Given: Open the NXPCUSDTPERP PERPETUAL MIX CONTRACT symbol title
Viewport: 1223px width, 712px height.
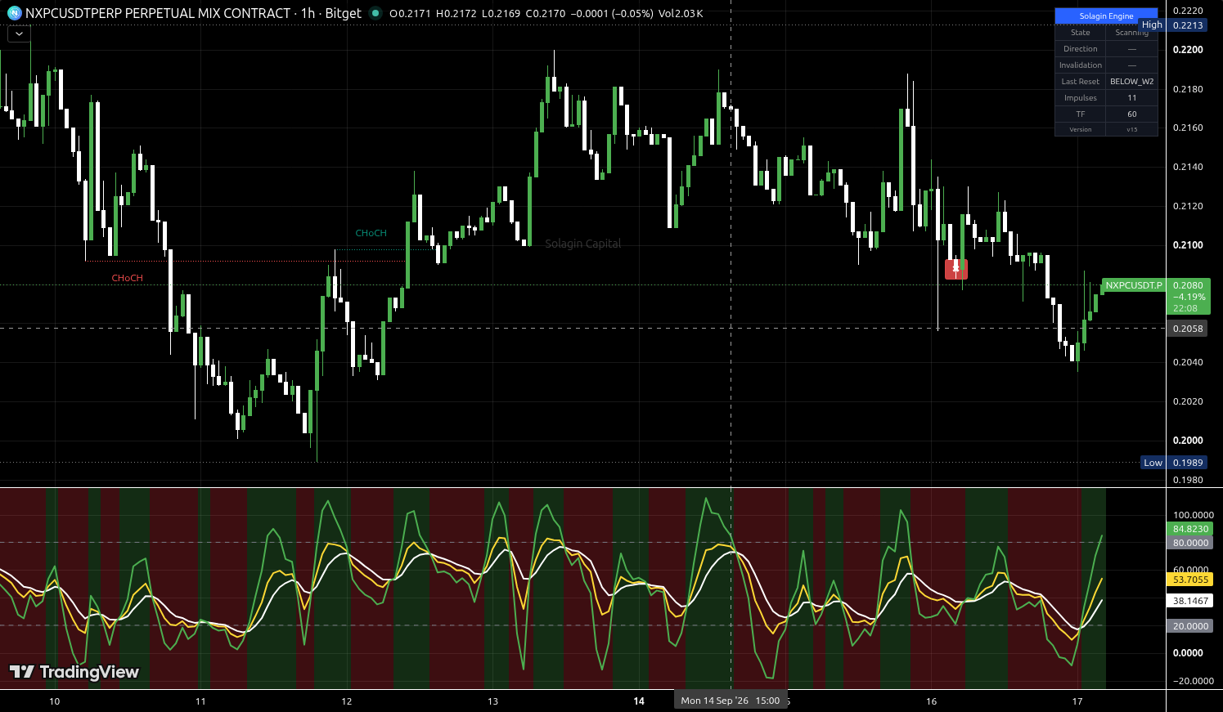Looking at the screenshot, I should (158, 13).
